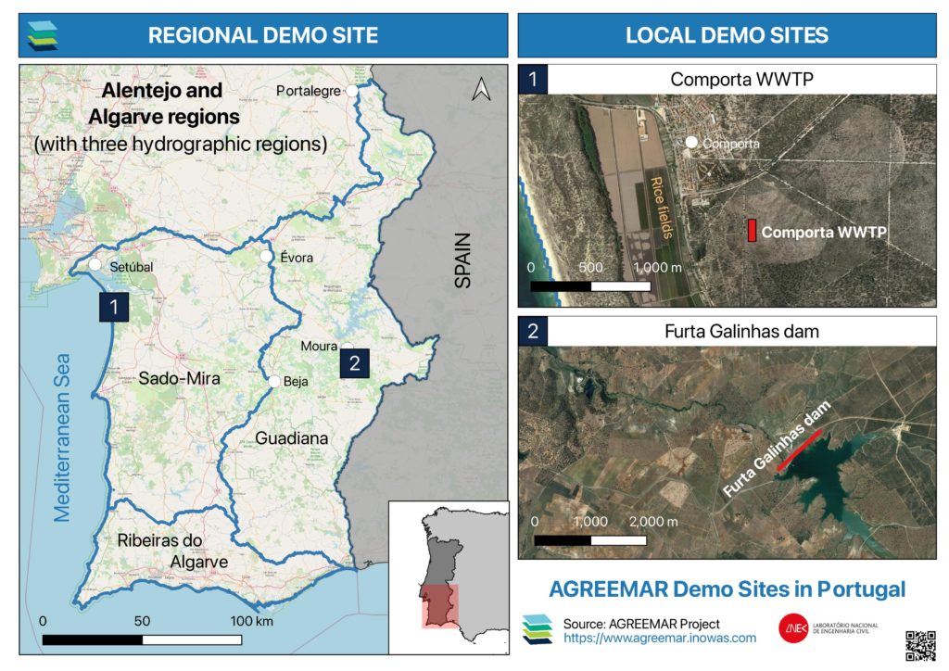Click the 'Alentejo and Algarve regions' title
The height and width of the screenshot is (671, 949).
coord(163,104)
